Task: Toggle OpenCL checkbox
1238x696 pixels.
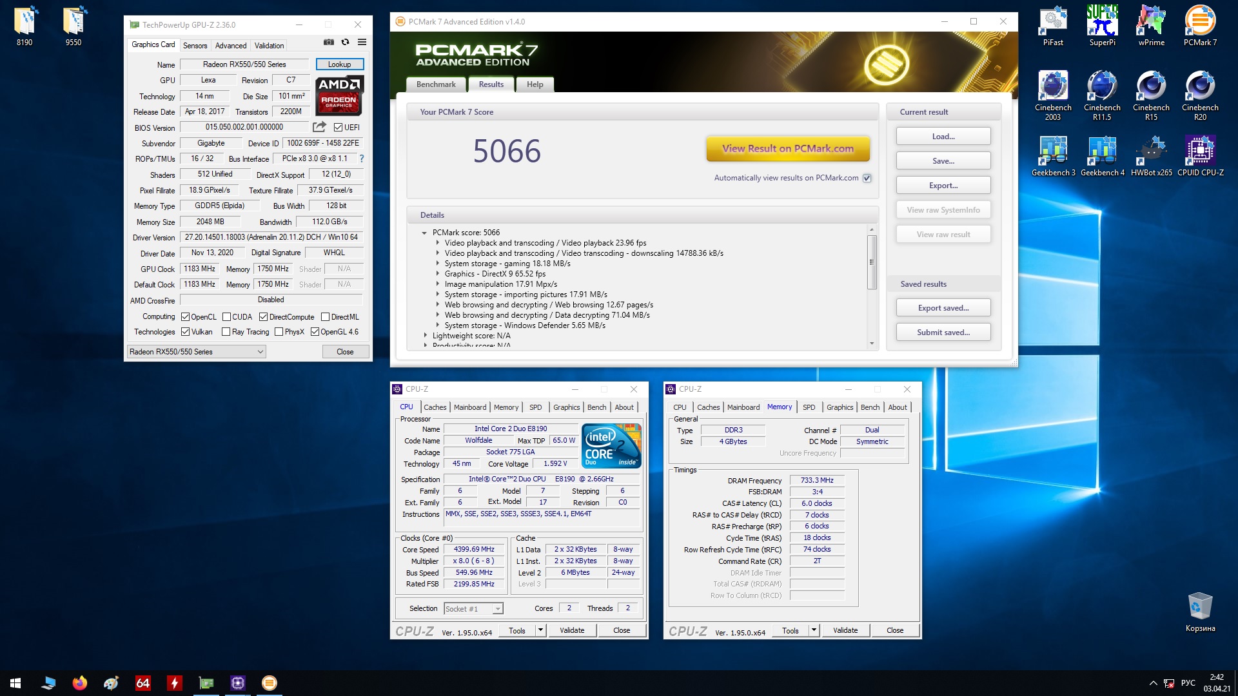Action: (x=186, y=317)
